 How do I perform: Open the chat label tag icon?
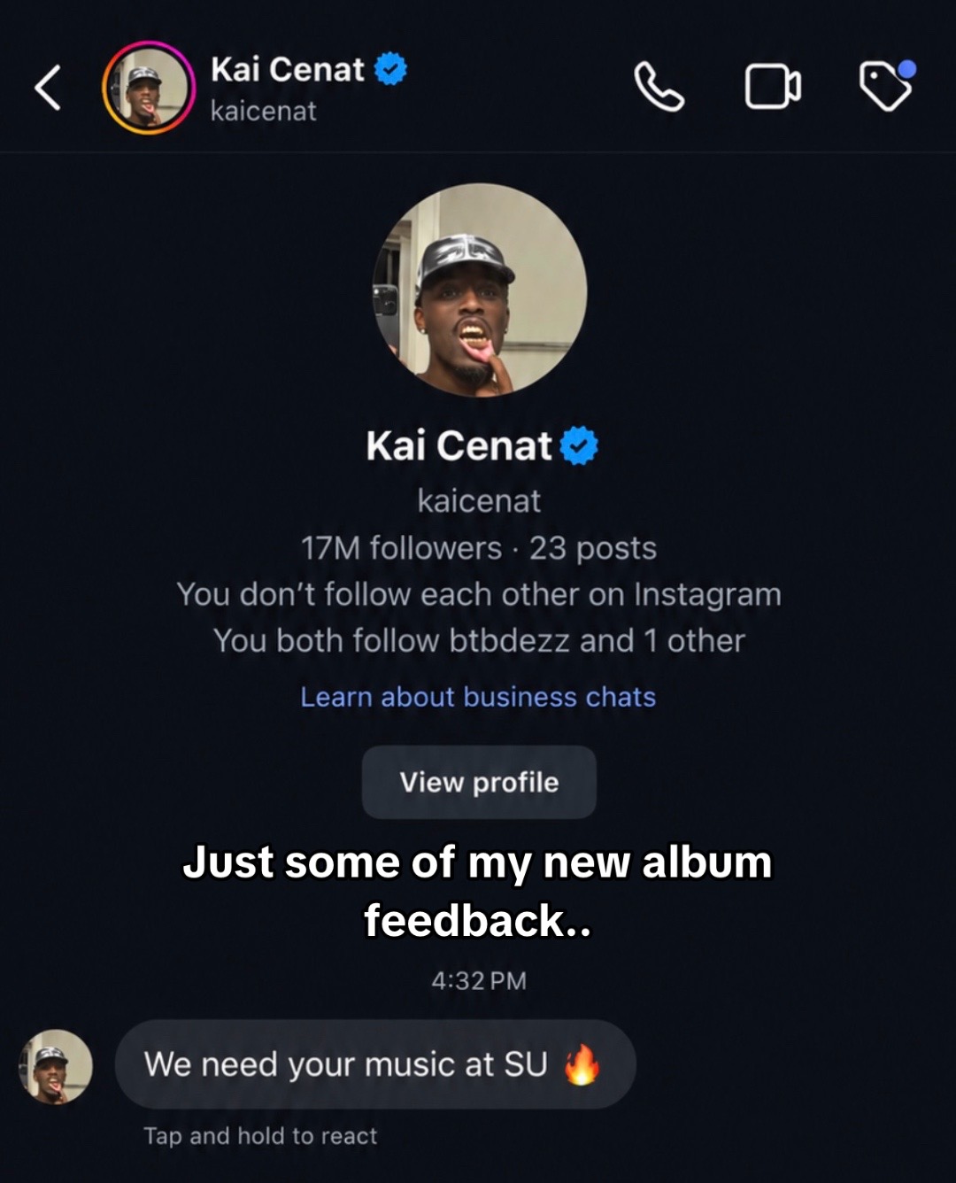[888, 85]
